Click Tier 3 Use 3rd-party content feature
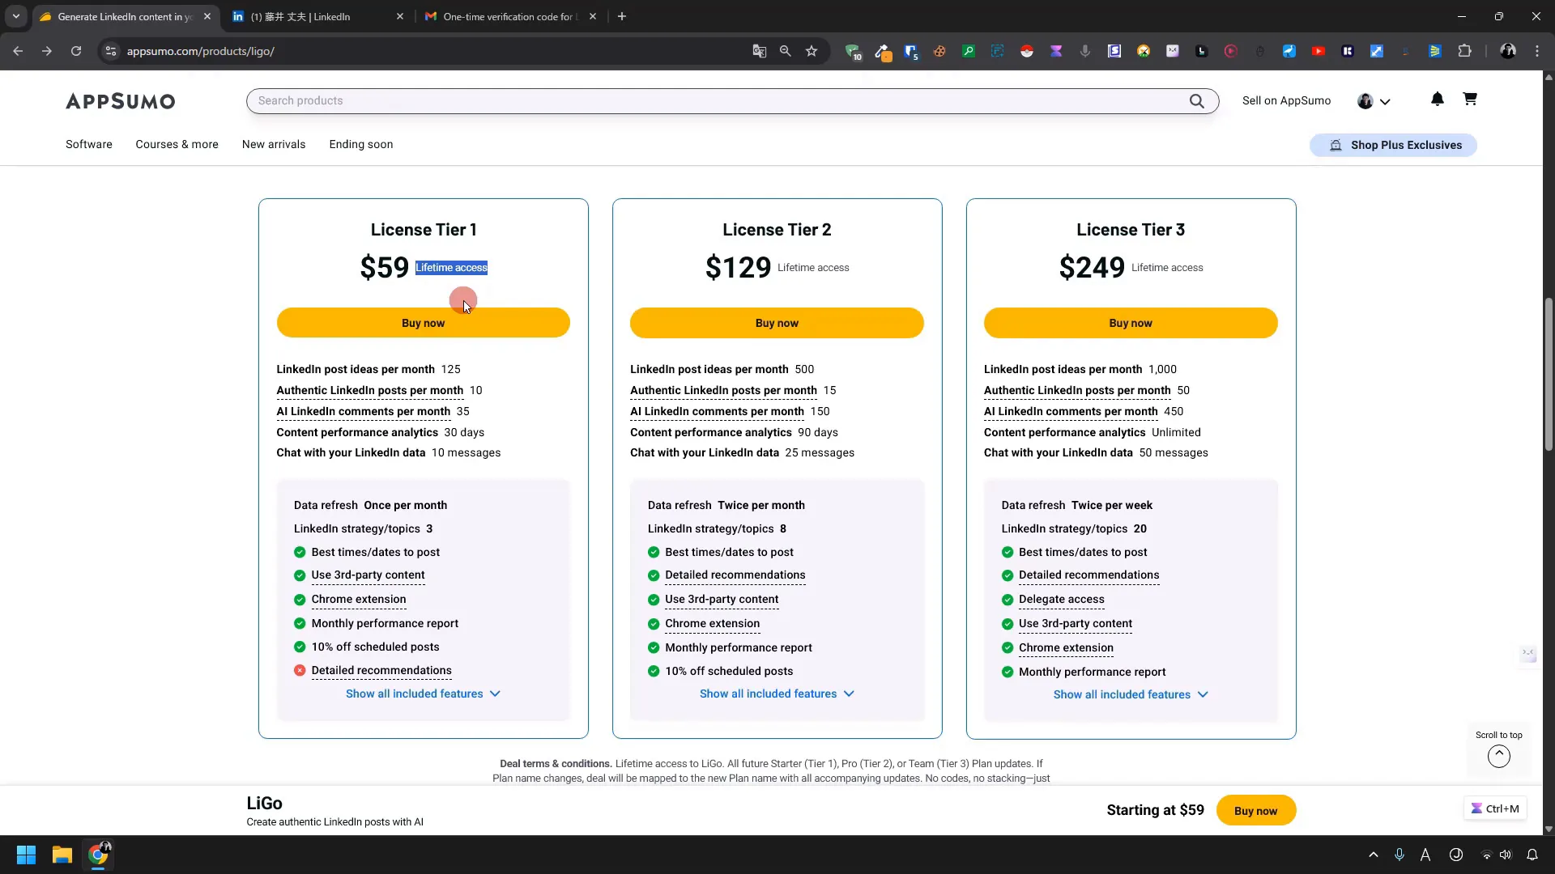 click(x=1075, y=624)
